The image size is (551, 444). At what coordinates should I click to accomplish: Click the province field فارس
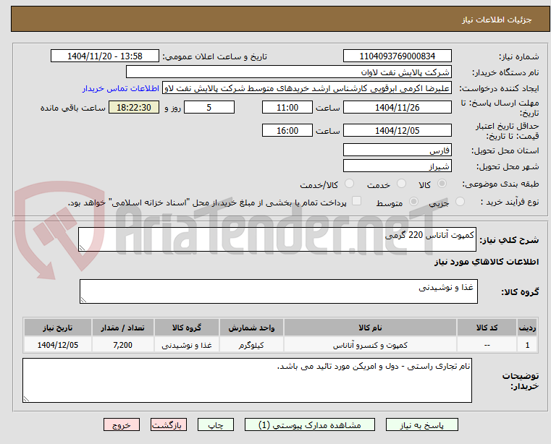pos(397,150)
